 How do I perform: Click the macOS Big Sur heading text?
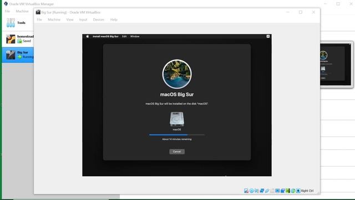(177, 94)
